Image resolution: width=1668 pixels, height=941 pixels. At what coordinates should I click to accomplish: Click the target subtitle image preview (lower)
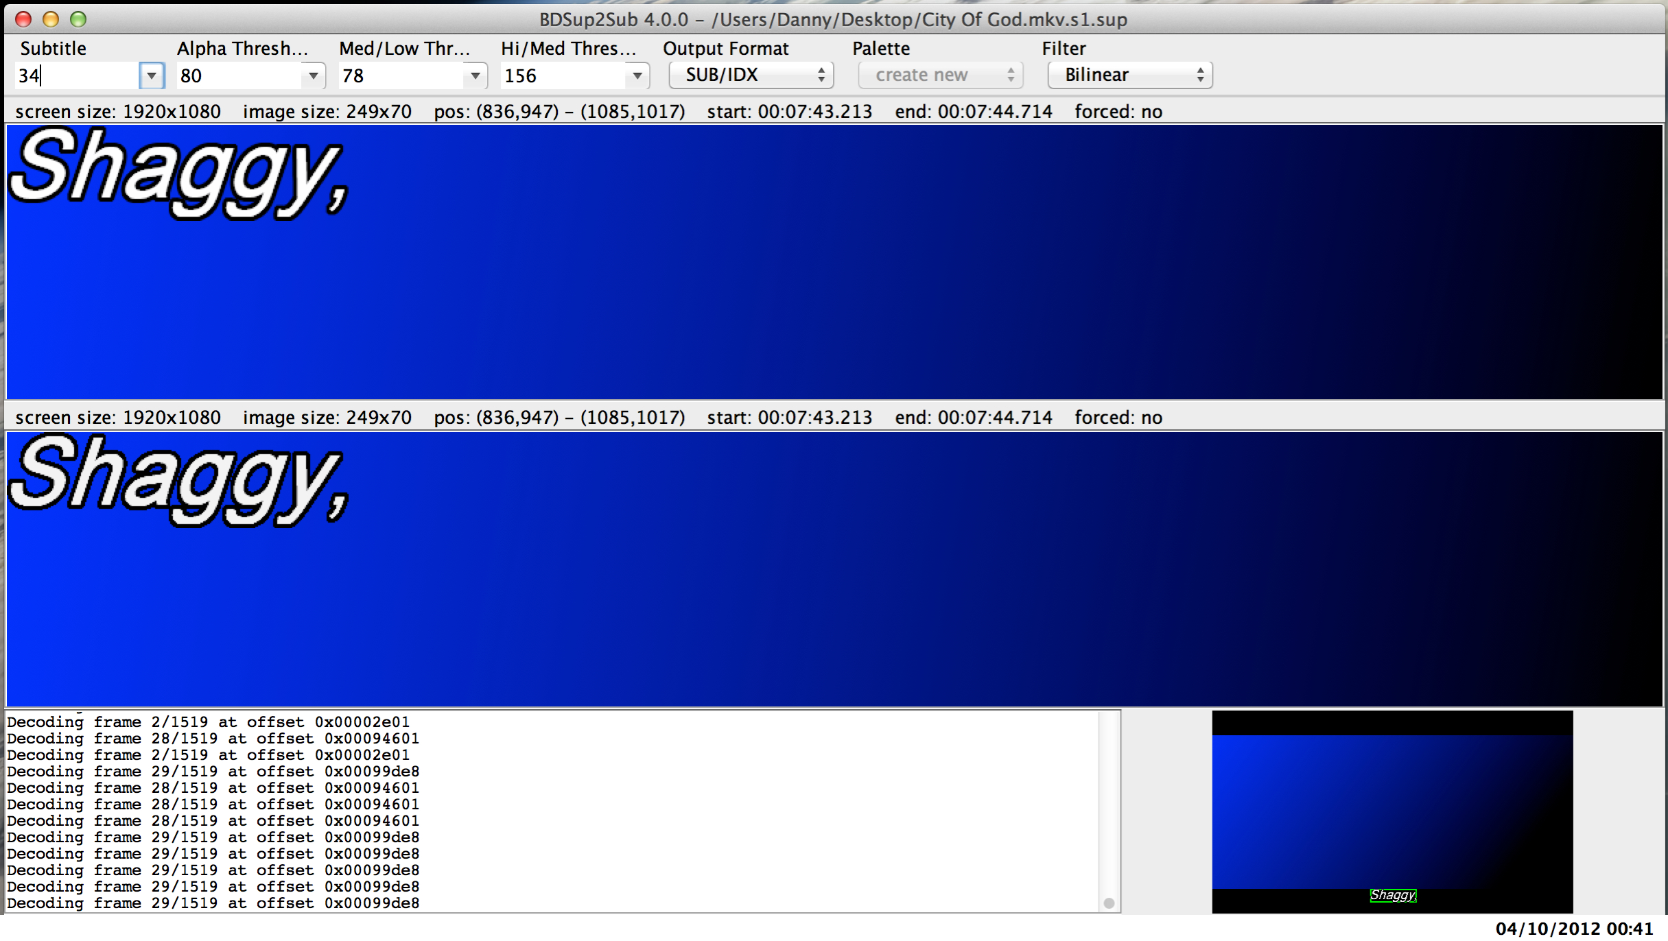[834, 569]
